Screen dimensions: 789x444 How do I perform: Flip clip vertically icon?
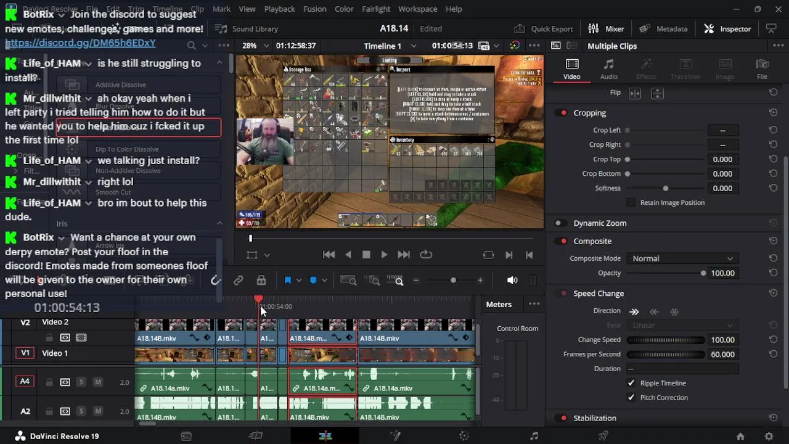pyautogui.click(x=657, y=93)
